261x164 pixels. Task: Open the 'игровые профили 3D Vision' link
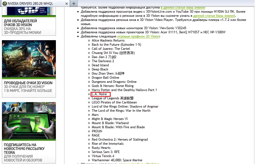(x=138, y=36)
